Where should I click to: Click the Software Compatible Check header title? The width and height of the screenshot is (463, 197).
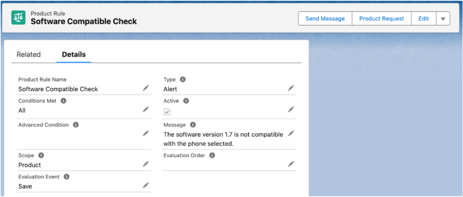[x=84, y=21]
